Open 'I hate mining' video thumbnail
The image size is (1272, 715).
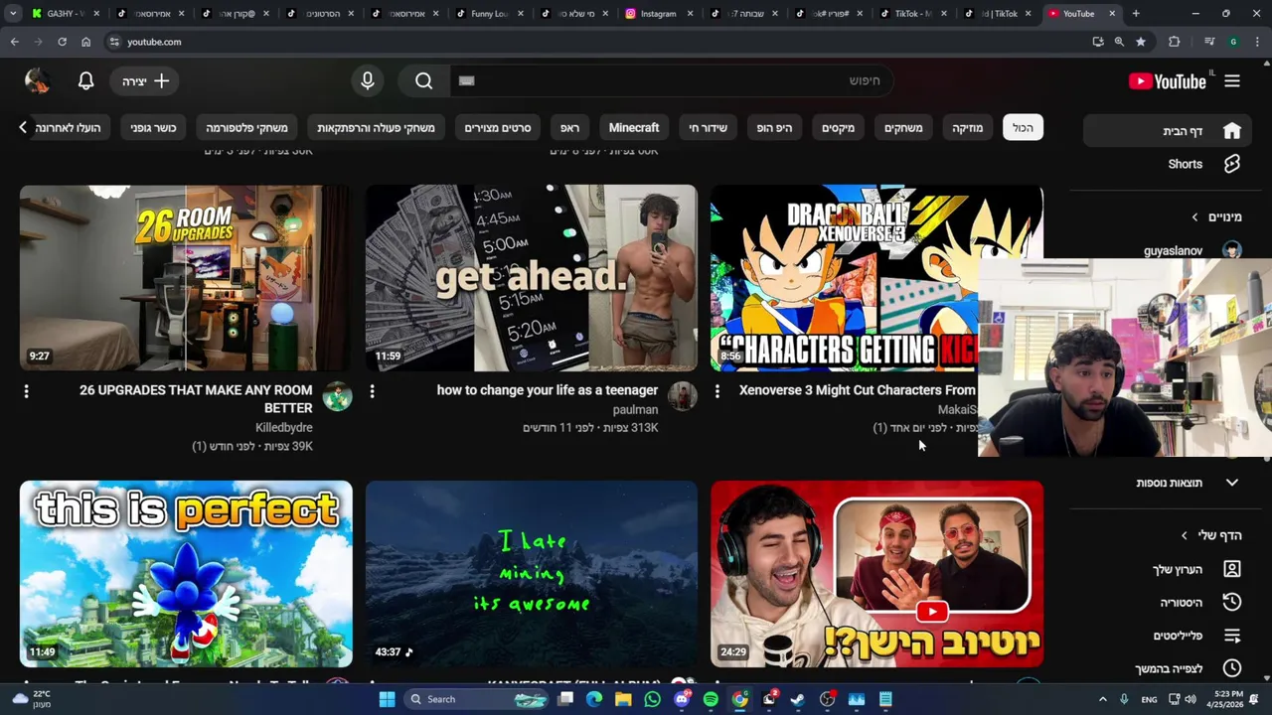(x=532, y=574)
